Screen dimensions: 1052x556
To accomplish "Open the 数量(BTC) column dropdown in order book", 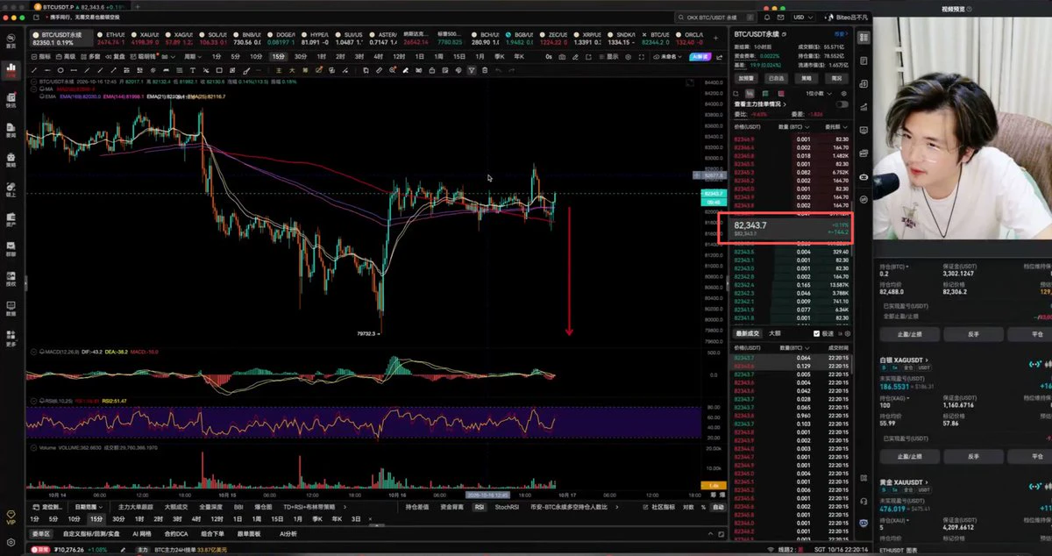I will (793, 126).
